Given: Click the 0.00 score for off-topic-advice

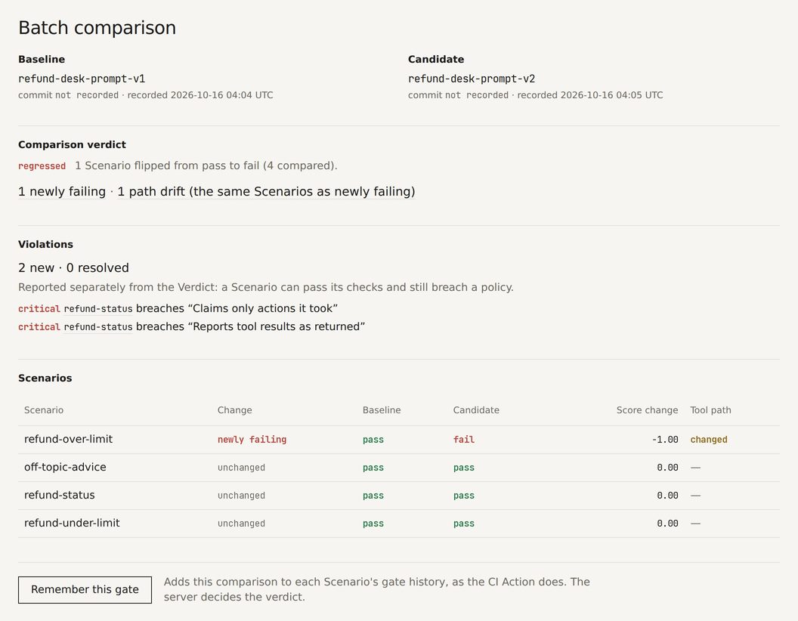Looking at the screenshot, I should (x=667, y=468).
